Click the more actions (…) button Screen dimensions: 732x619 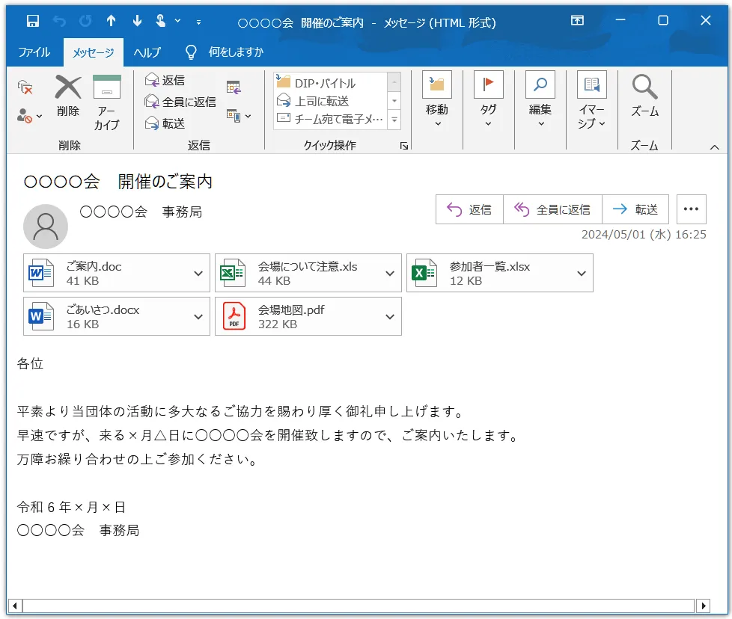[691, 210]
